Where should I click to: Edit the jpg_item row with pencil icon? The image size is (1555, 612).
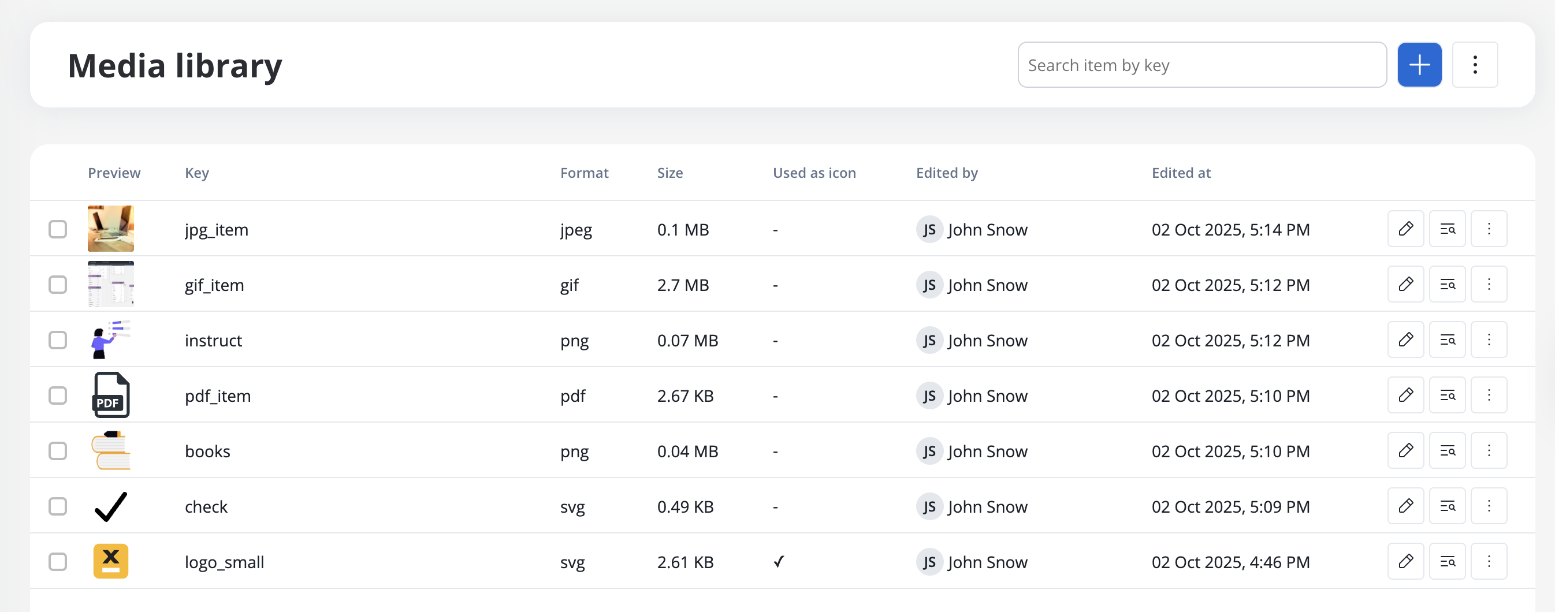point(1405,229)
